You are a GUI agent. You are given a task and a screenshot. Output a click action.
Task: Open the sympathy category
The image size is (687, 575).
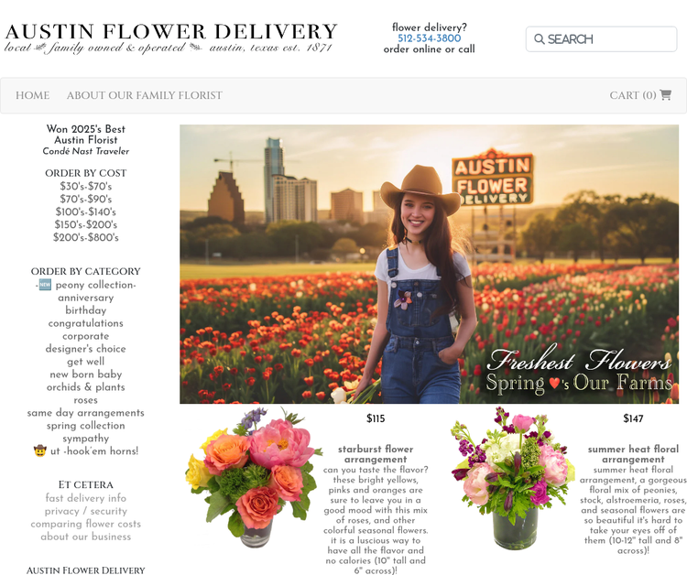tap(86, 438)
